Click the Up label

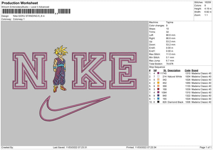(x=151, y=41)
